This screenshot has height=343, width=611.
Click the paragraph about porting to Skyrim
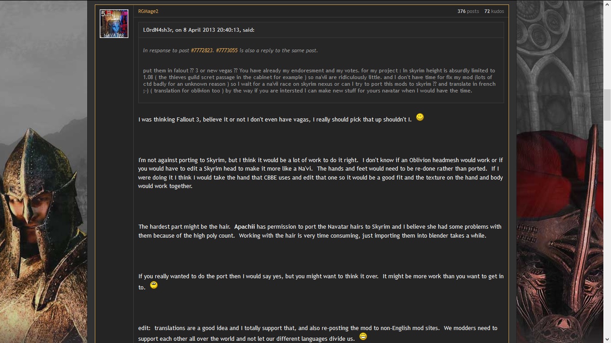320,173
